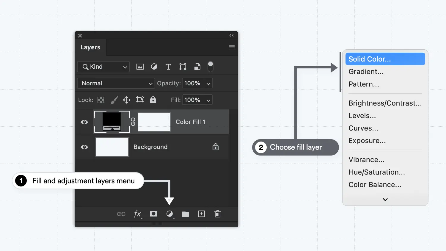Hide the Color Fill 1 layer
The image size is (446, 251).
pyautogui.click(x=84, y=122)
